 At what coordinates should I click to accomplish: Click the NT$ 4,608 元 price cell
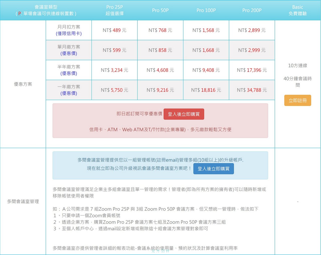pos(160,70)
